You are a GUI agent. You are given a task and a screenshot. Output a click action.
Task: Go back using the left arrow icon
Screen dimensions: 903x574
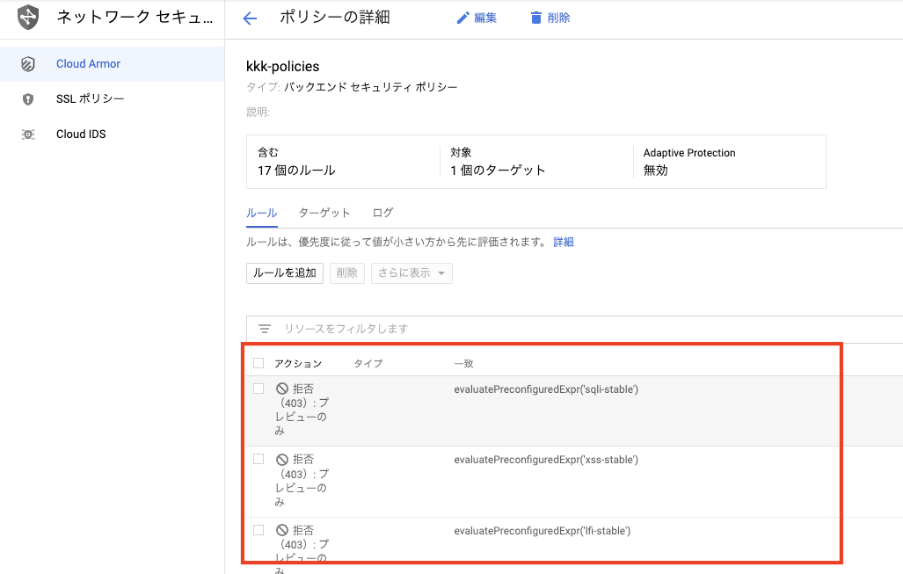tap(250, 18)
